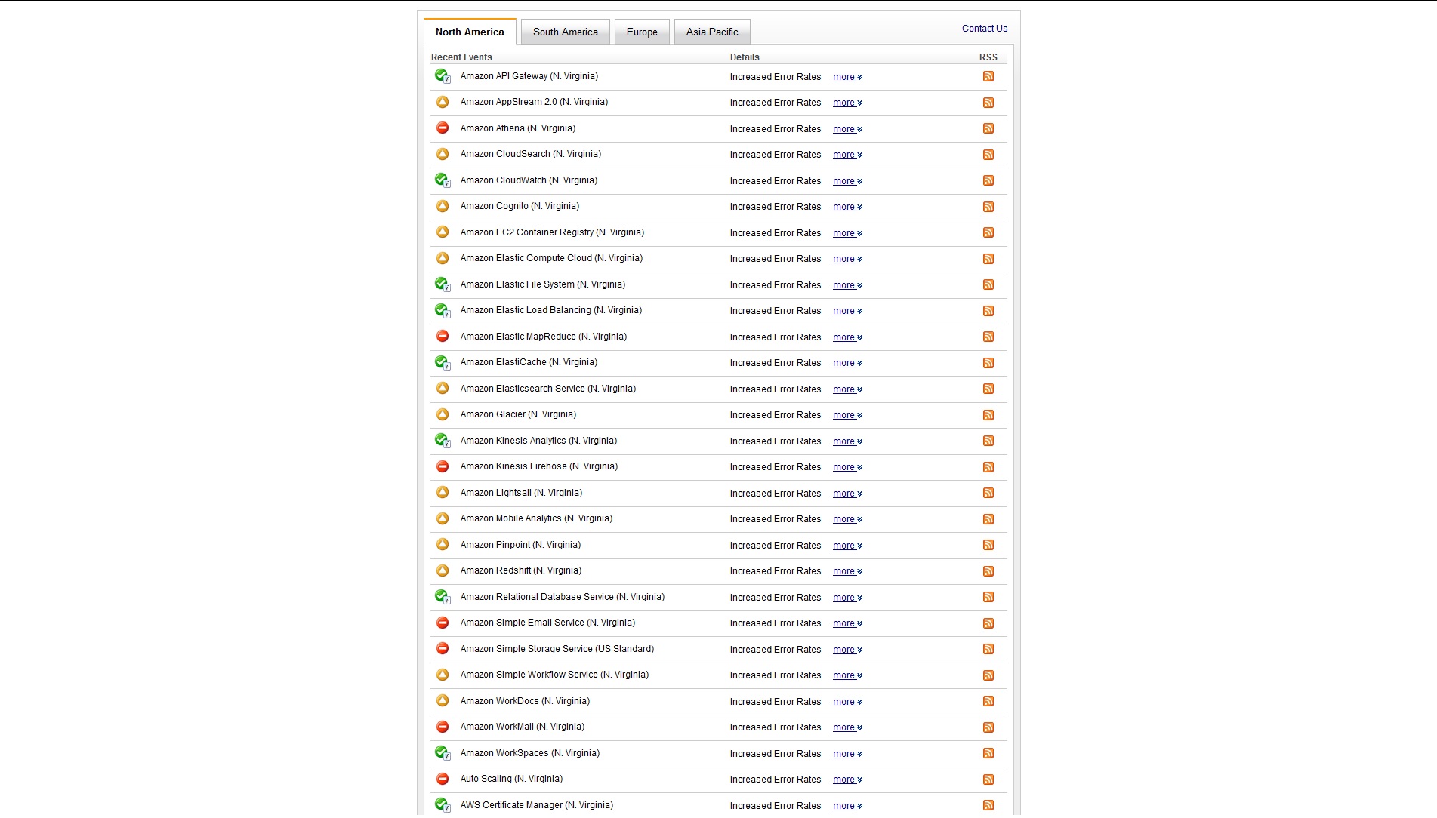Click Amazon Simple Storage Service (US Standard) text

click(x=557, y=649)
